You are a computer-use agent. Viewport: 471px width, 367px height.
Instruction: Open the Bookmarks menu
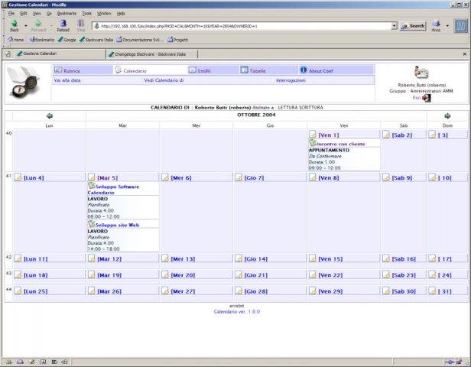(67, 13)
